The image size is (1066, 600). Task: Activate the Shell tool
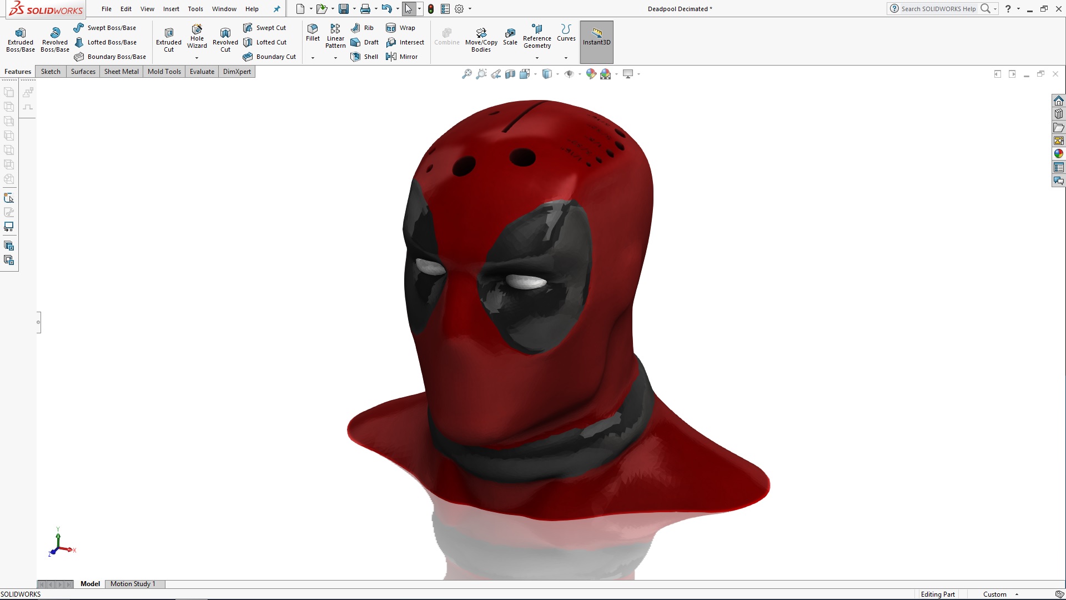364,56
